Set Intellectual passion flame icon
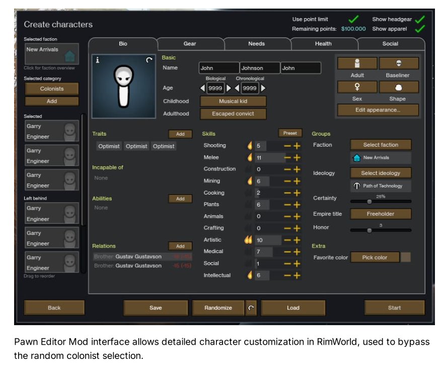Viewport: 440px width, 367px height. click(250, 275)
